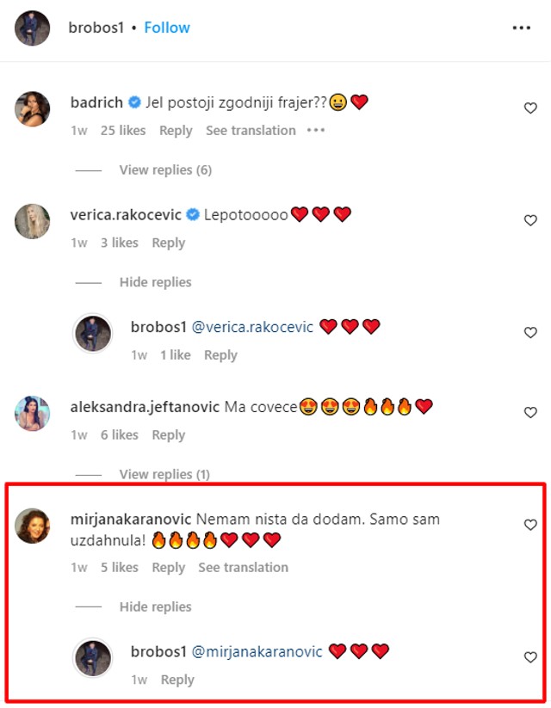Reply to badrich's comment
551x708 pixels.
pos(176,131)
